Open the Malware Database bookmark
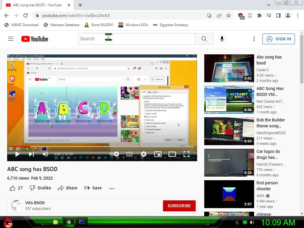304x228 pixels. 62,25
